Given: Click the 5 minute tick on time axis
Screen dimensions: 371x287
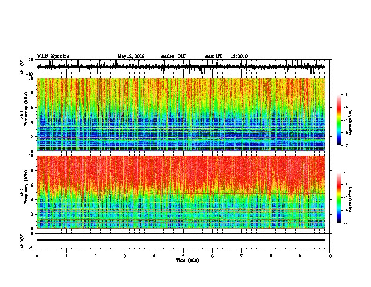Looking at the screenshot, I should pyautogui.click(x=183, y=256).
